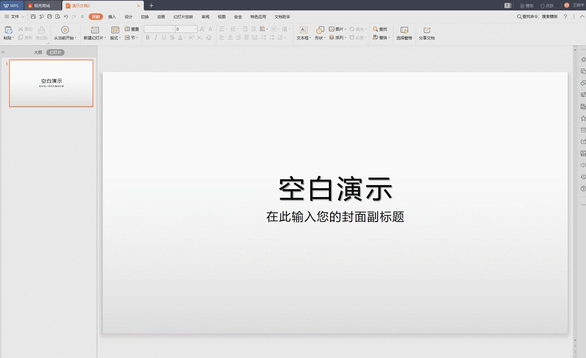
Task: Switch to the 插入 ribbon tab
Action: [112, 17]
